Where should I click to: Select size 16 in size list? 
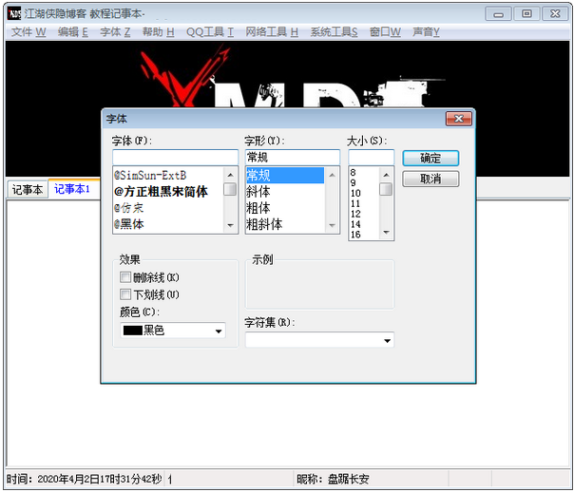click(x=364, y=235)
